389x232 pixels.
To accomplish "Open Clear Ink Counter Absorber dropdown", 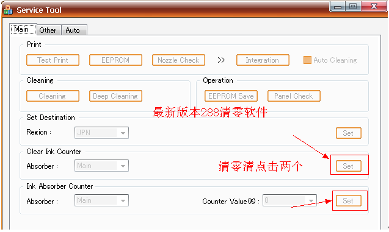I will (x=101, y=166).
